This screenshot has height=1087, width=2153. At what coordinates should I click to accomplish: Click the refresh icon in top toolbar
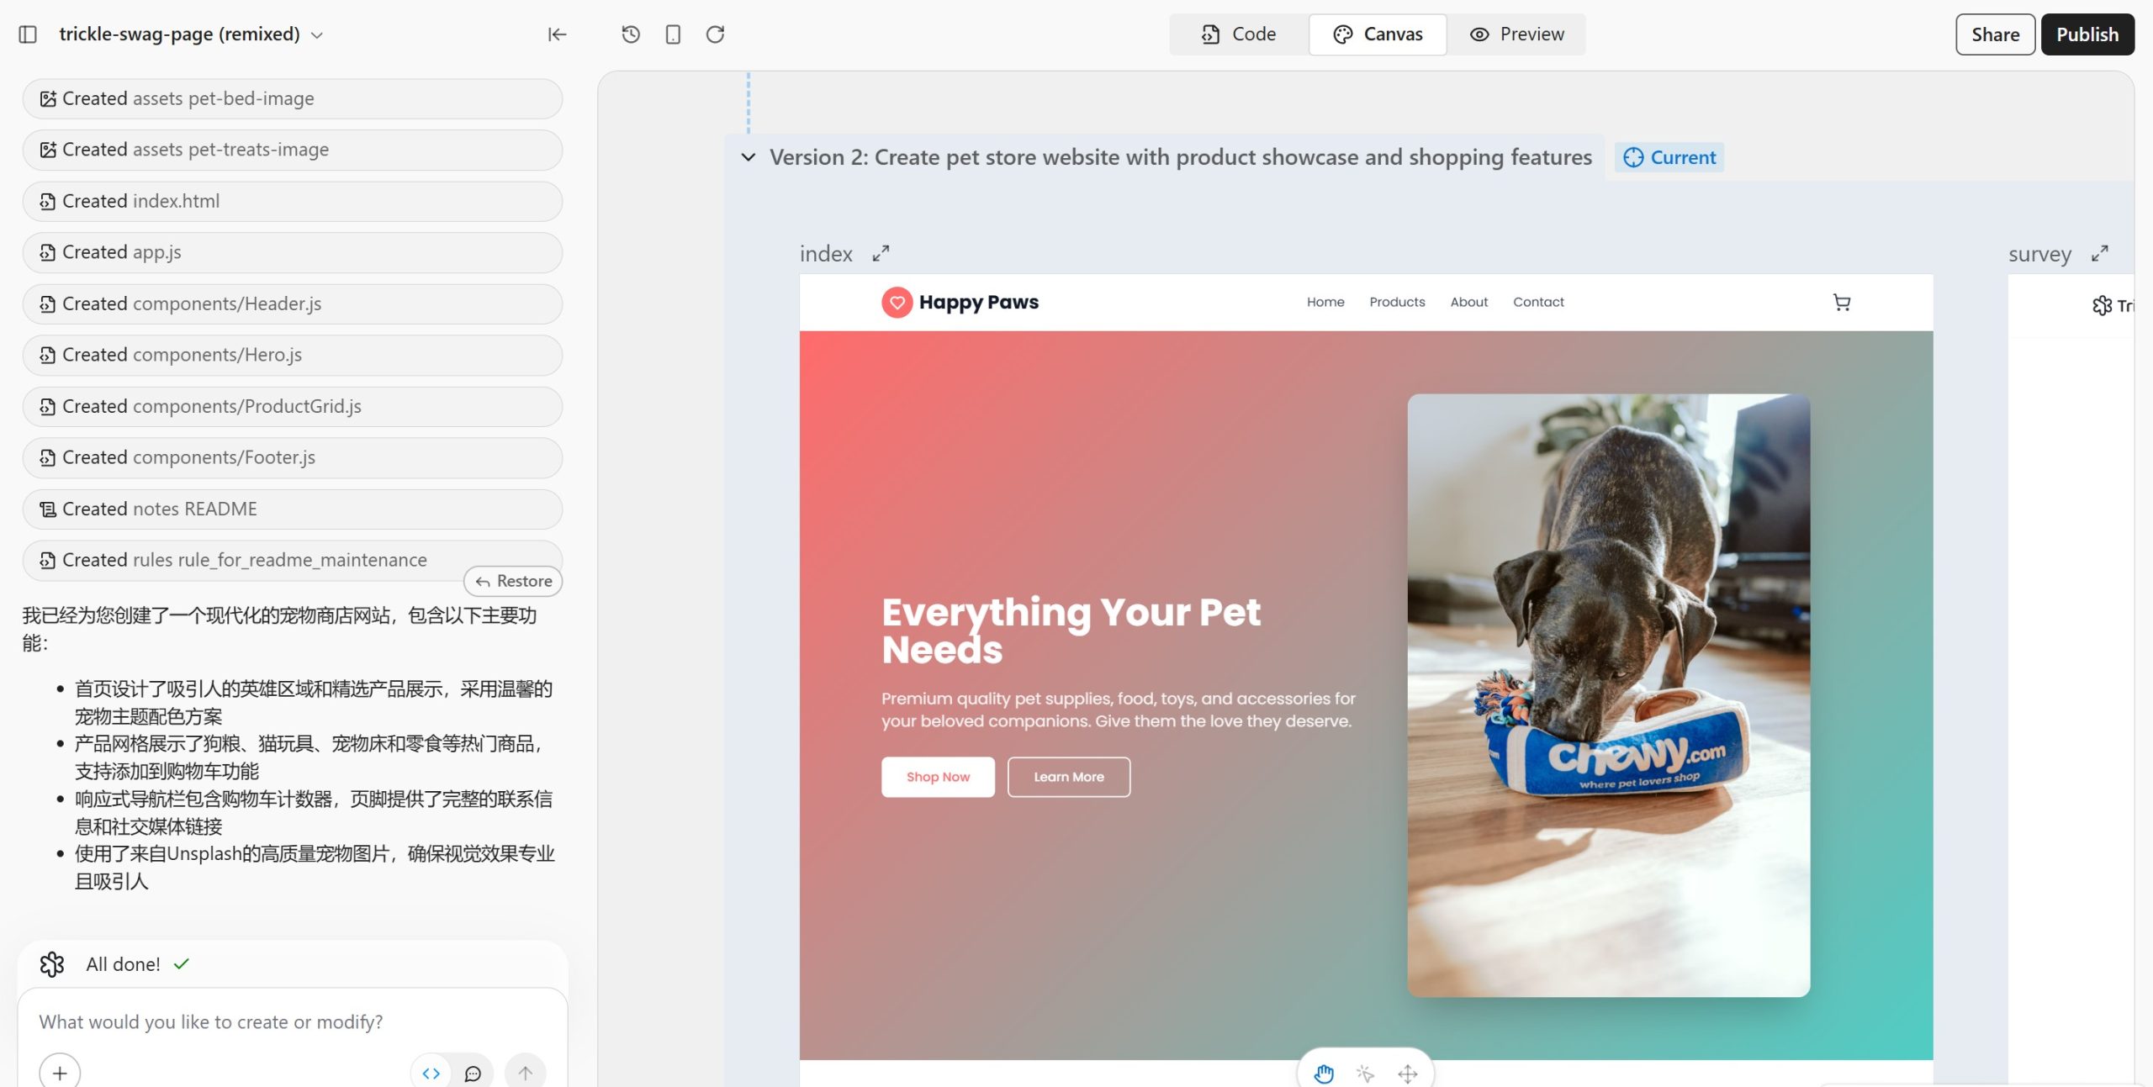[715, 34]
